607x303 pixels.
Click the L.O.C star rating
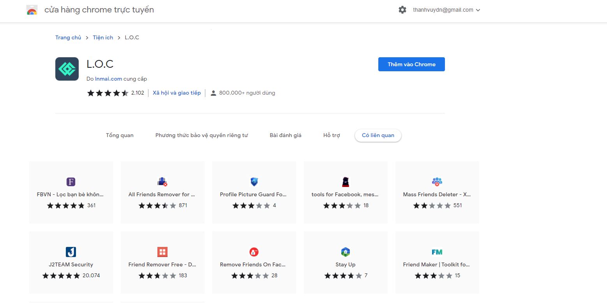(x=108, y=93)
